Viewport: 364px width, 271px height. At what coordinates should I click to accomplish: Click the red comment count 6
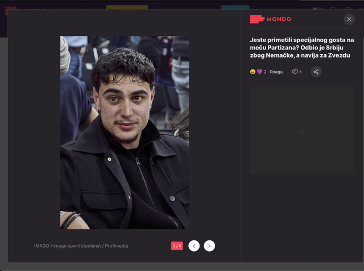[x=300, y=72]
